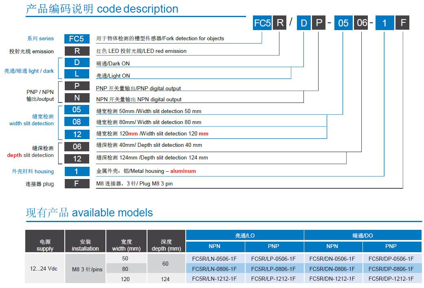This screenshot has height=288, width=424.
Task: Select the FC5R/LP-0806-1F table cell
Action: click(273, 269)
